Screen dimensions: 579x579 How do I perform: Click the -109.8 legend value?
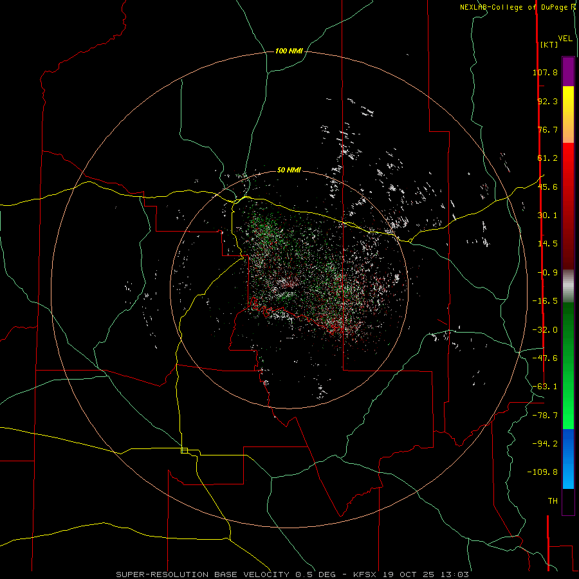tap(542, 472)
